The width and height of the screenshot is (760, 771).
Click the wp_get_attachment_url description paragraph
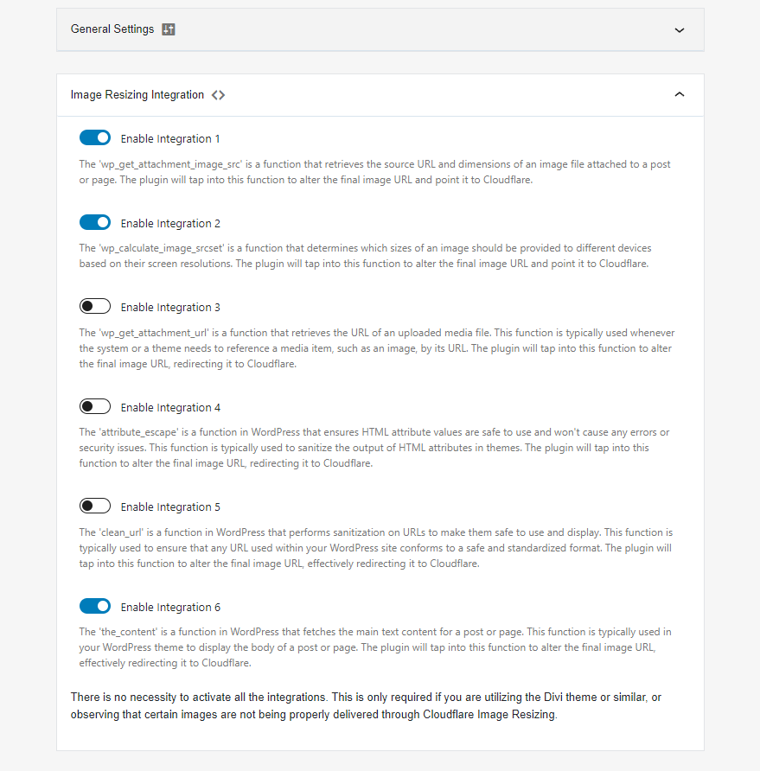tap(377, 348)
